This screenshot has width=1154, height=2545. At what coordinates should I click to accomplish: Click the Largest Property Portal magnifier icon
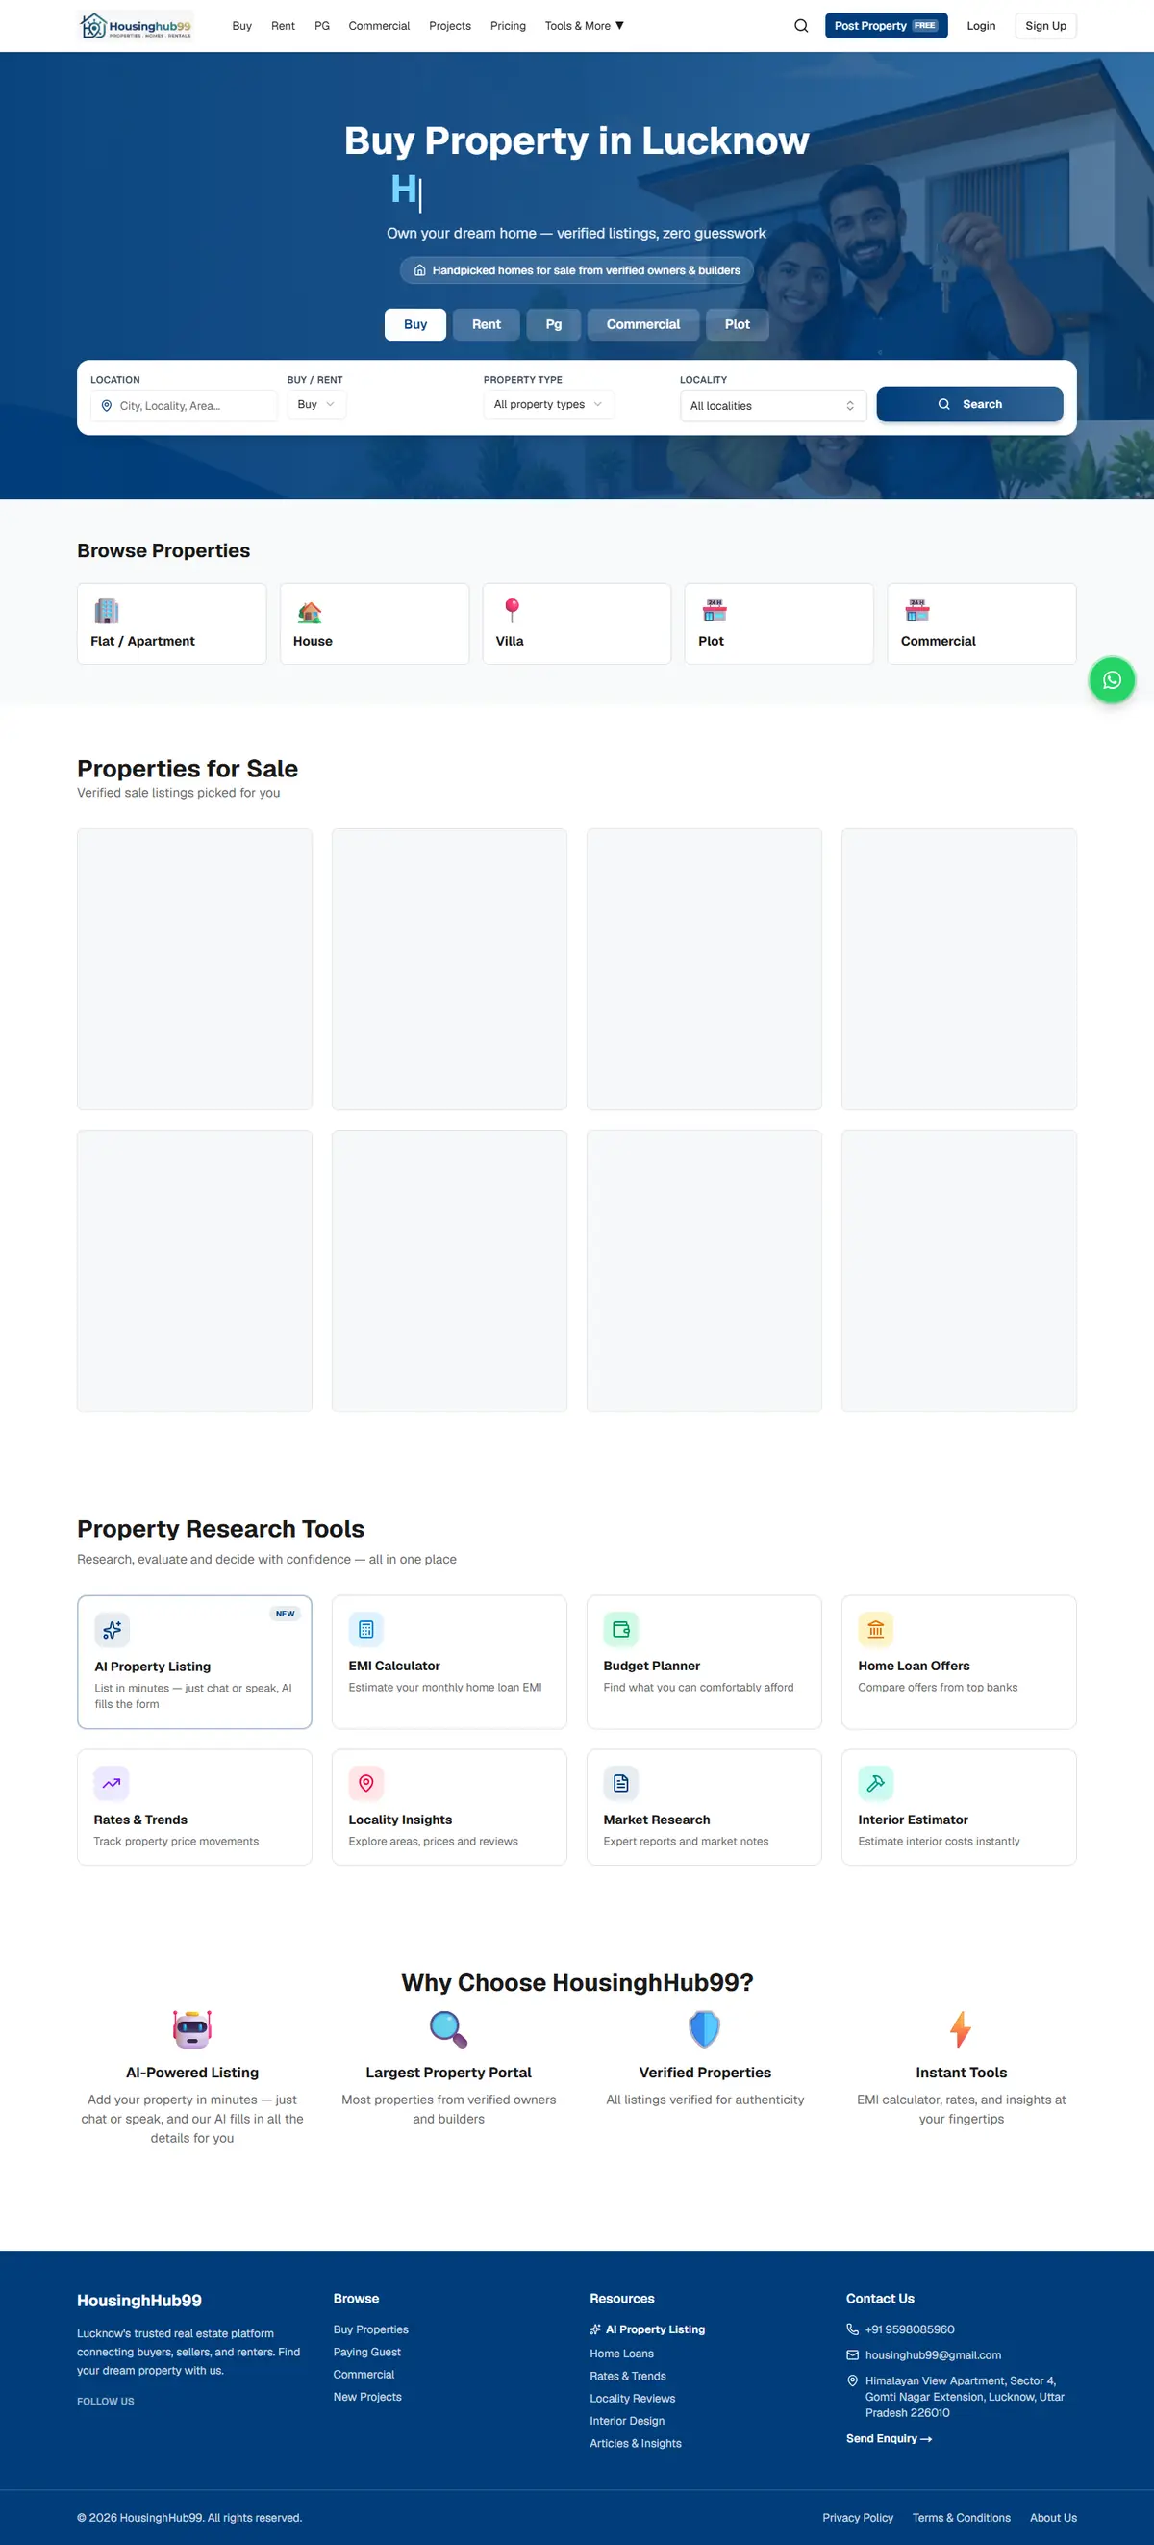click(448, 2028)
